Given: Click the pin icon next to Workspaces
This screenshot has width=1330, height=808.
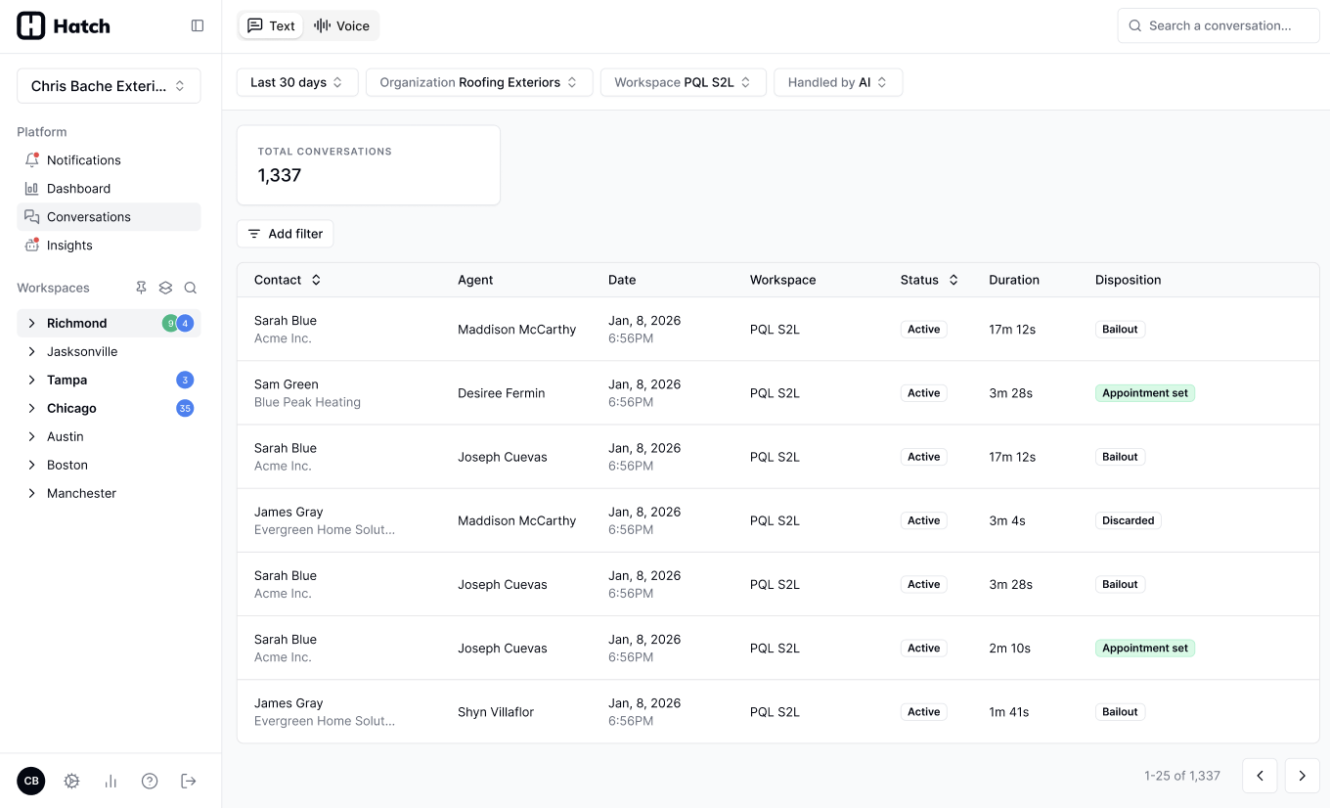Looking at the screenshot, I should [x=141, y=288].
